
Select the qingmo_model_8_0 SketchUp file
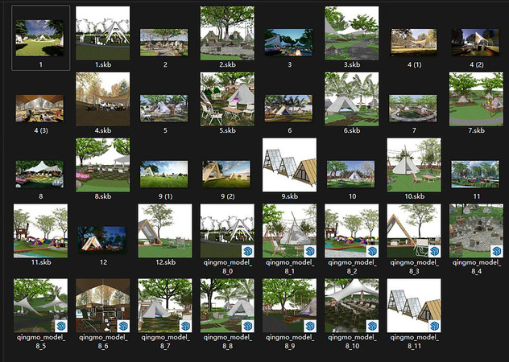227,231
